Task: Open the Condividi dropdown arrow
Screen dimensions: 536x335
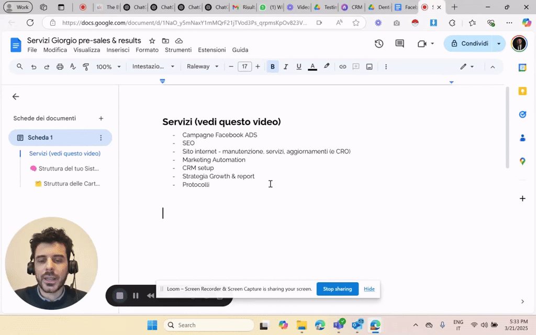Action: point(499,44)
